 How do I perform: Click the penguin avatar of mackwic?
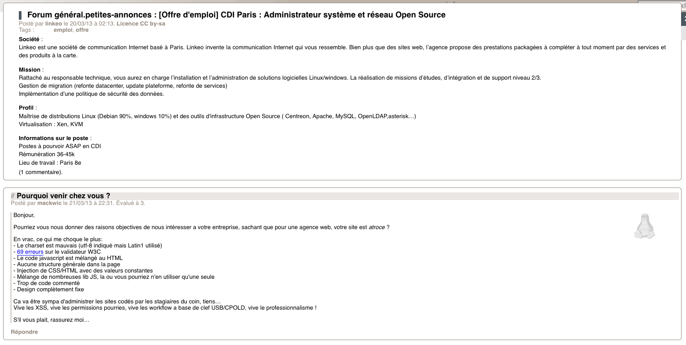point(645,226)
